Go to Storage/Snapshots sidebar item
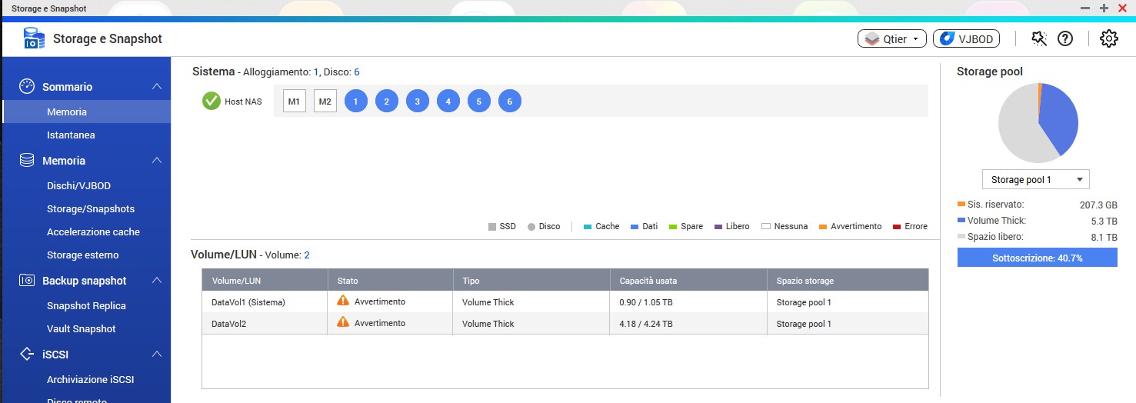1136x403 pixels. 91,208
